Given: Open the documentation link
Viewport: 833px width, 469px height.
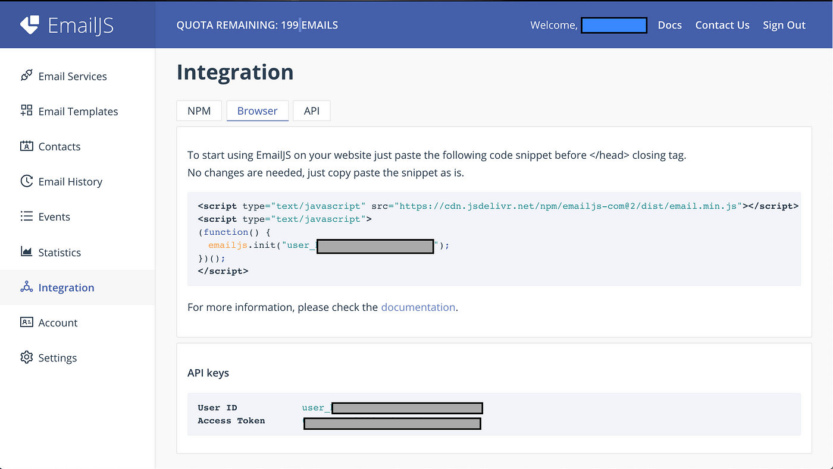Looking at the screenshot, I should 418,307.
